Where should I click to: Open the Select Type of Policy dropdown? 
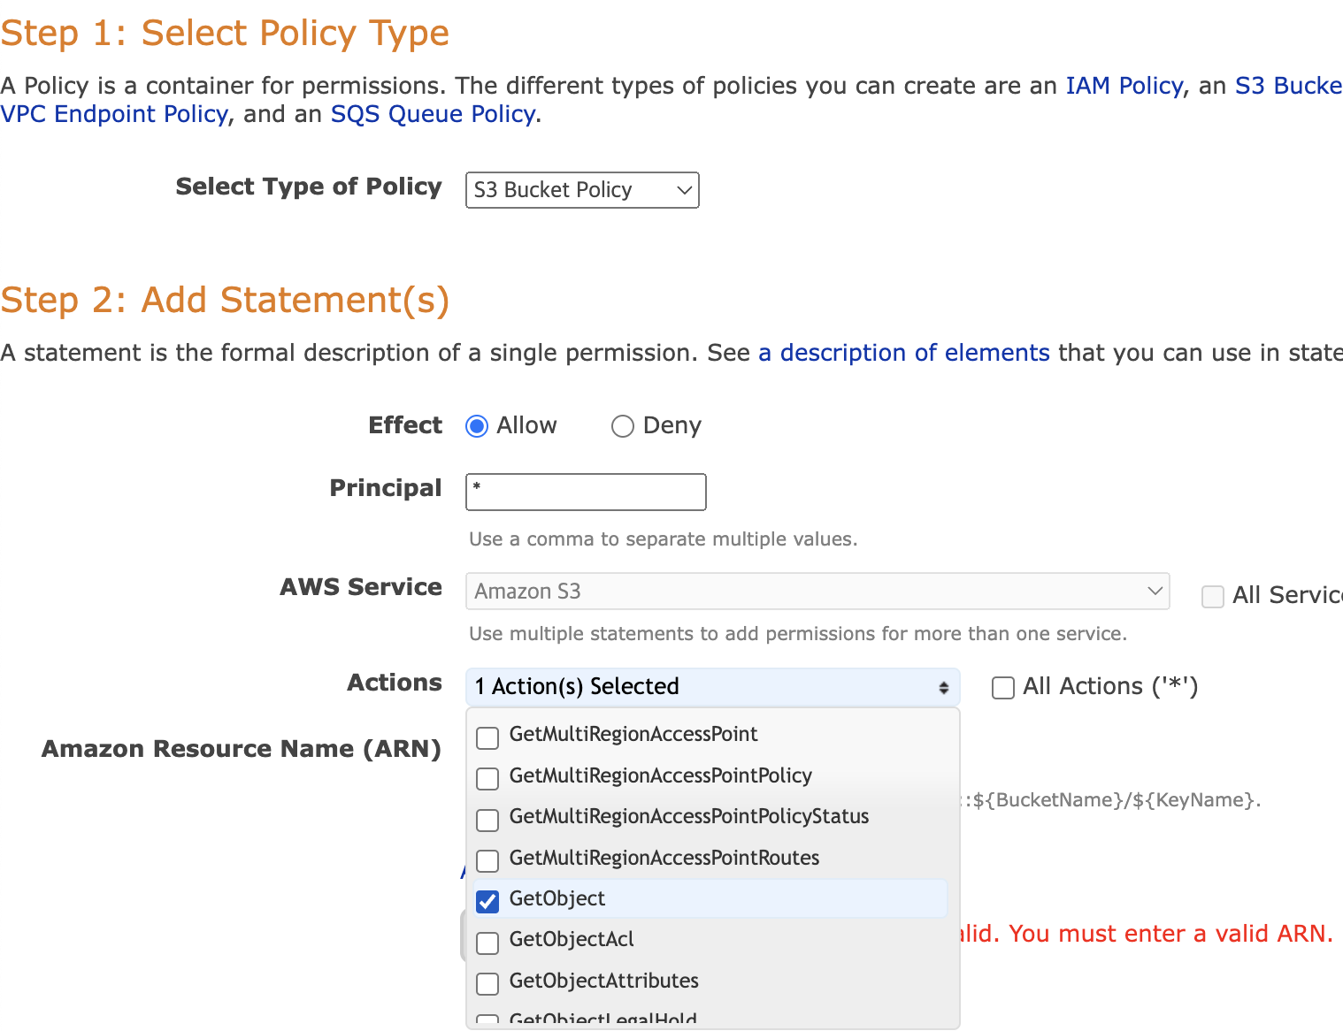582,190
